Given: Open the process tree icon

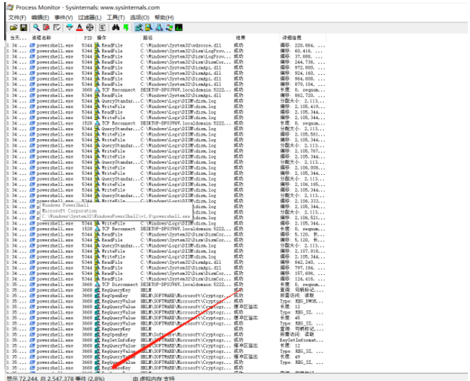Looking at the screenshot, I should pos(102,27).
